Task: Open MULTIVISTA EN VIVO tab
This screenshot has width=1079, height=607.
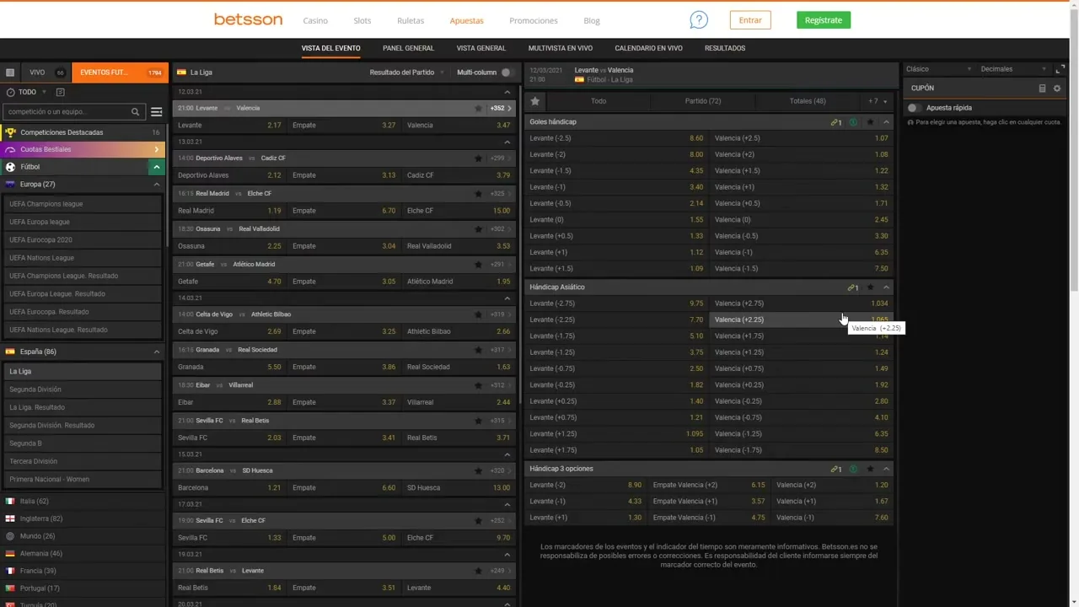Action: click(x=561, y=48)
